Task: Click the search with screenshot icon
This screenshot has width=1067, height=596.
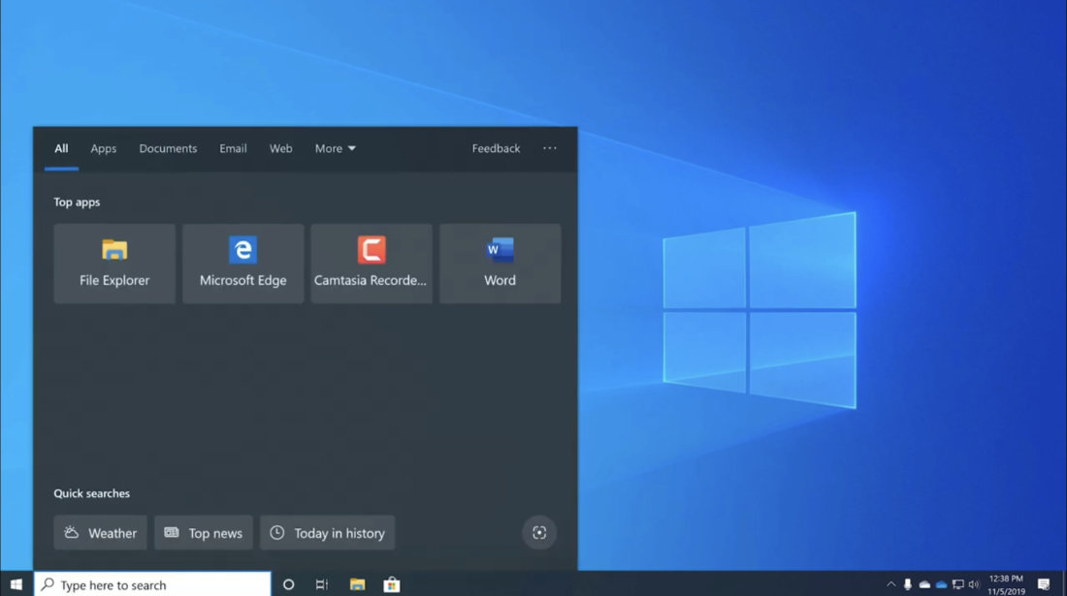Action: (539, 533)
